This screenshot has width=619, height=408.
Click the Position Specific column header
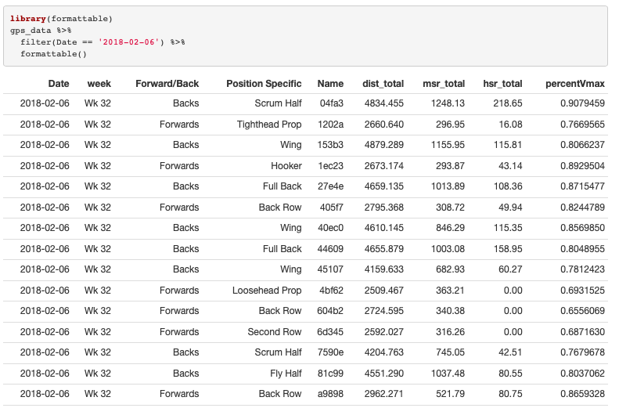[264, 84]
